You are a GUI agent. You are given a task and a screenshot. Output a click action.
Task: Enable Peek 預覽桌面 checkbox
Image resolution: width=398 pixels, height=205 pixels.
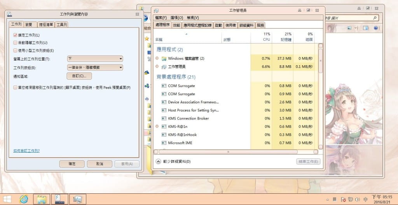coord(15,87)
